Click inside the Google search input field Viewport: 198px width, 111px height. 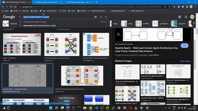pyautogui.click(x=58, y=17)
